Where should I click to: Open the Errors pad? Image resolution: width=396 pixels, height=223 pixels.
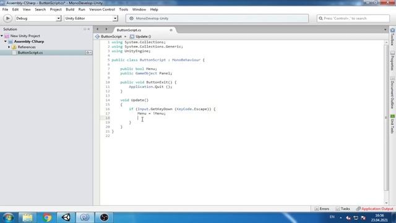[322, 209]
